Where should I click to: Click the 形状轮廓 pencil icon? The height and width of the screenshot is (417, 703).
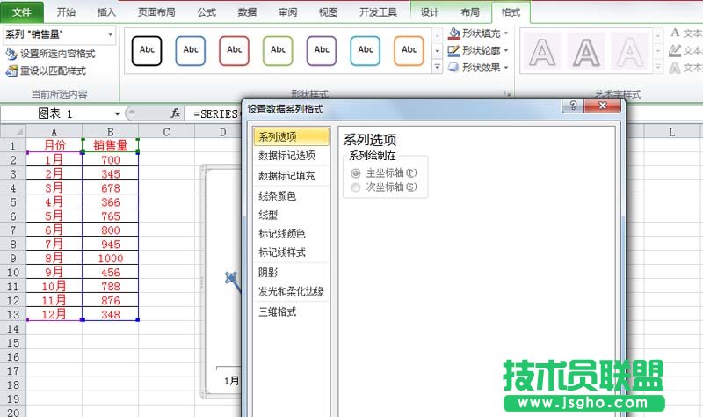[454, 50]
